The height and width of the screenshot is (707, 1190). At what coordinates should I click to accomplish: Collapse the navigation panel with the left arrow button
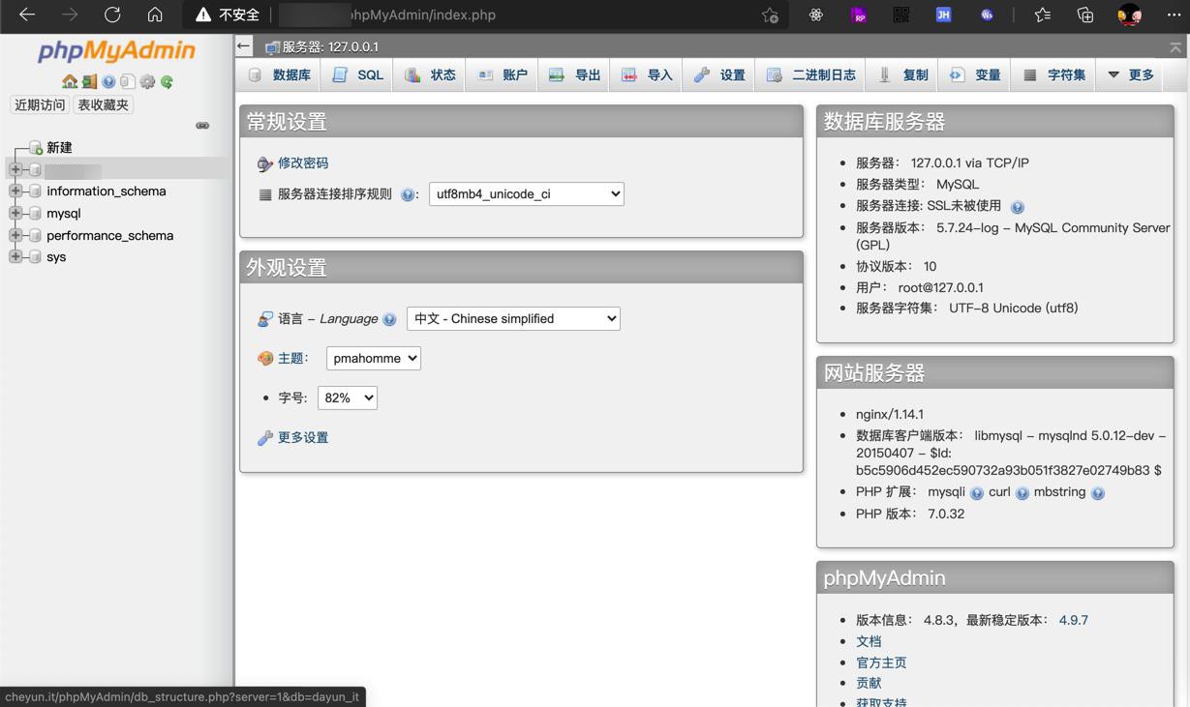pyautogui.click(x=244, y=45)
